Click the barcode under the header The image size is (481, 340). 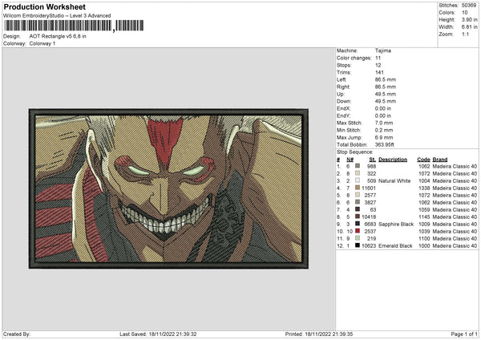tap(74, 26)
